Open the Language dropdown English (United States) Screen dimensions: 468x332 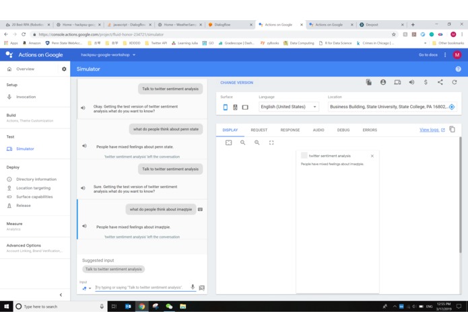click(x=289, y=107)
